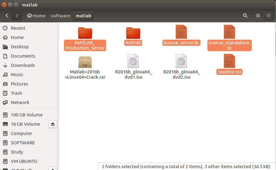Open Computer in the sidebar
276x170 pixels.
click(x=29, y=133)
